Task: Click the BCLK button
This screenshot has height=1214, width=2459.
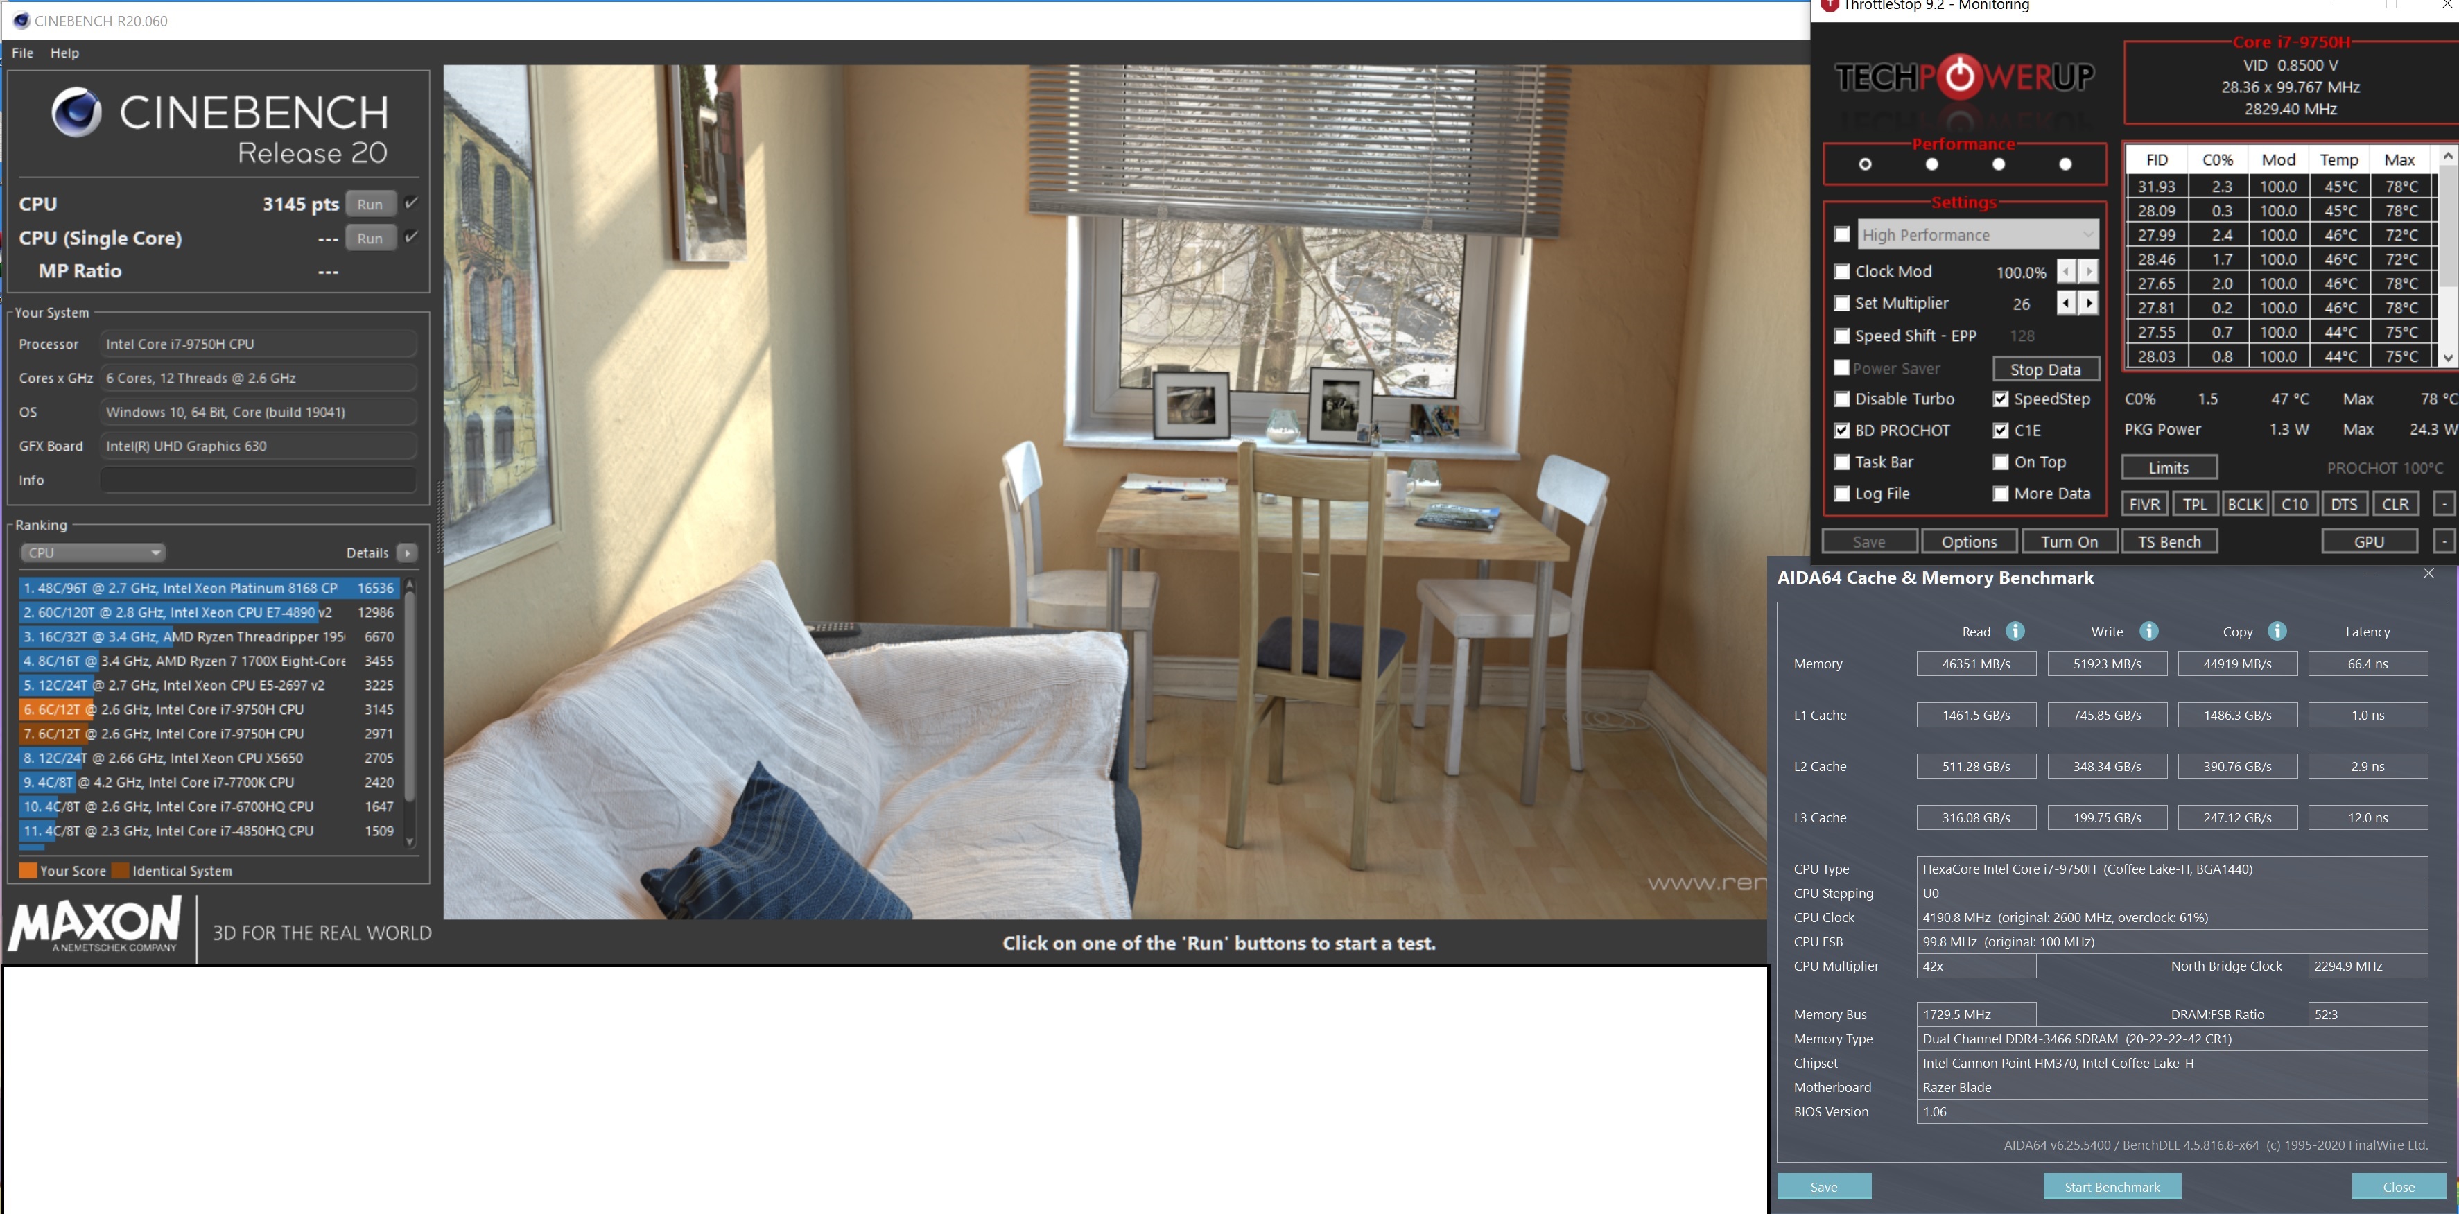Action: tap(2245, 504)
